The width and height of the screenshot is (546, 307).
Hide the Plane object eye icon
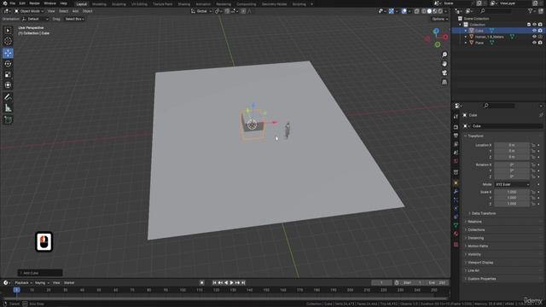point(534,43)
